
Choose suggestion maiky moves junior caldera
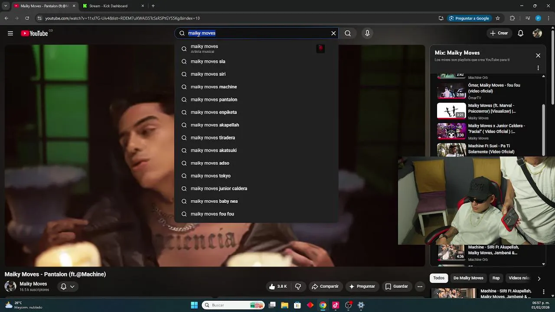[256, 188]
